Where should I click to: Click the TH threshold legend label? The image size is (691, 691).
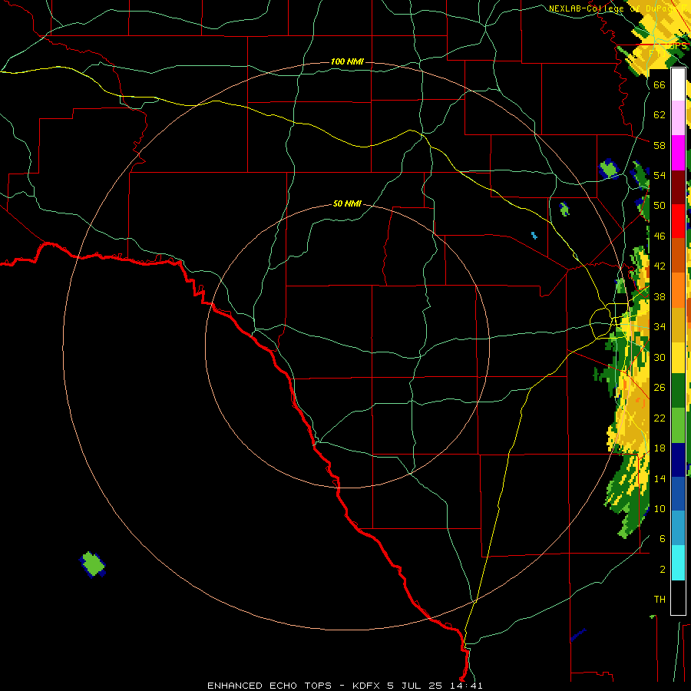coord(660,600)
